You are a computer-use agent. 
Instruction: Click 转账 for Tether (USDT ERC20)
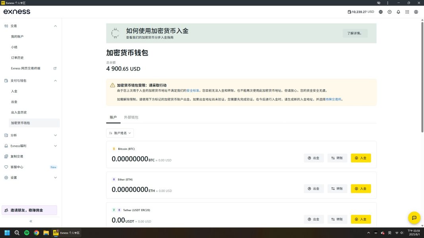[337, 219]
